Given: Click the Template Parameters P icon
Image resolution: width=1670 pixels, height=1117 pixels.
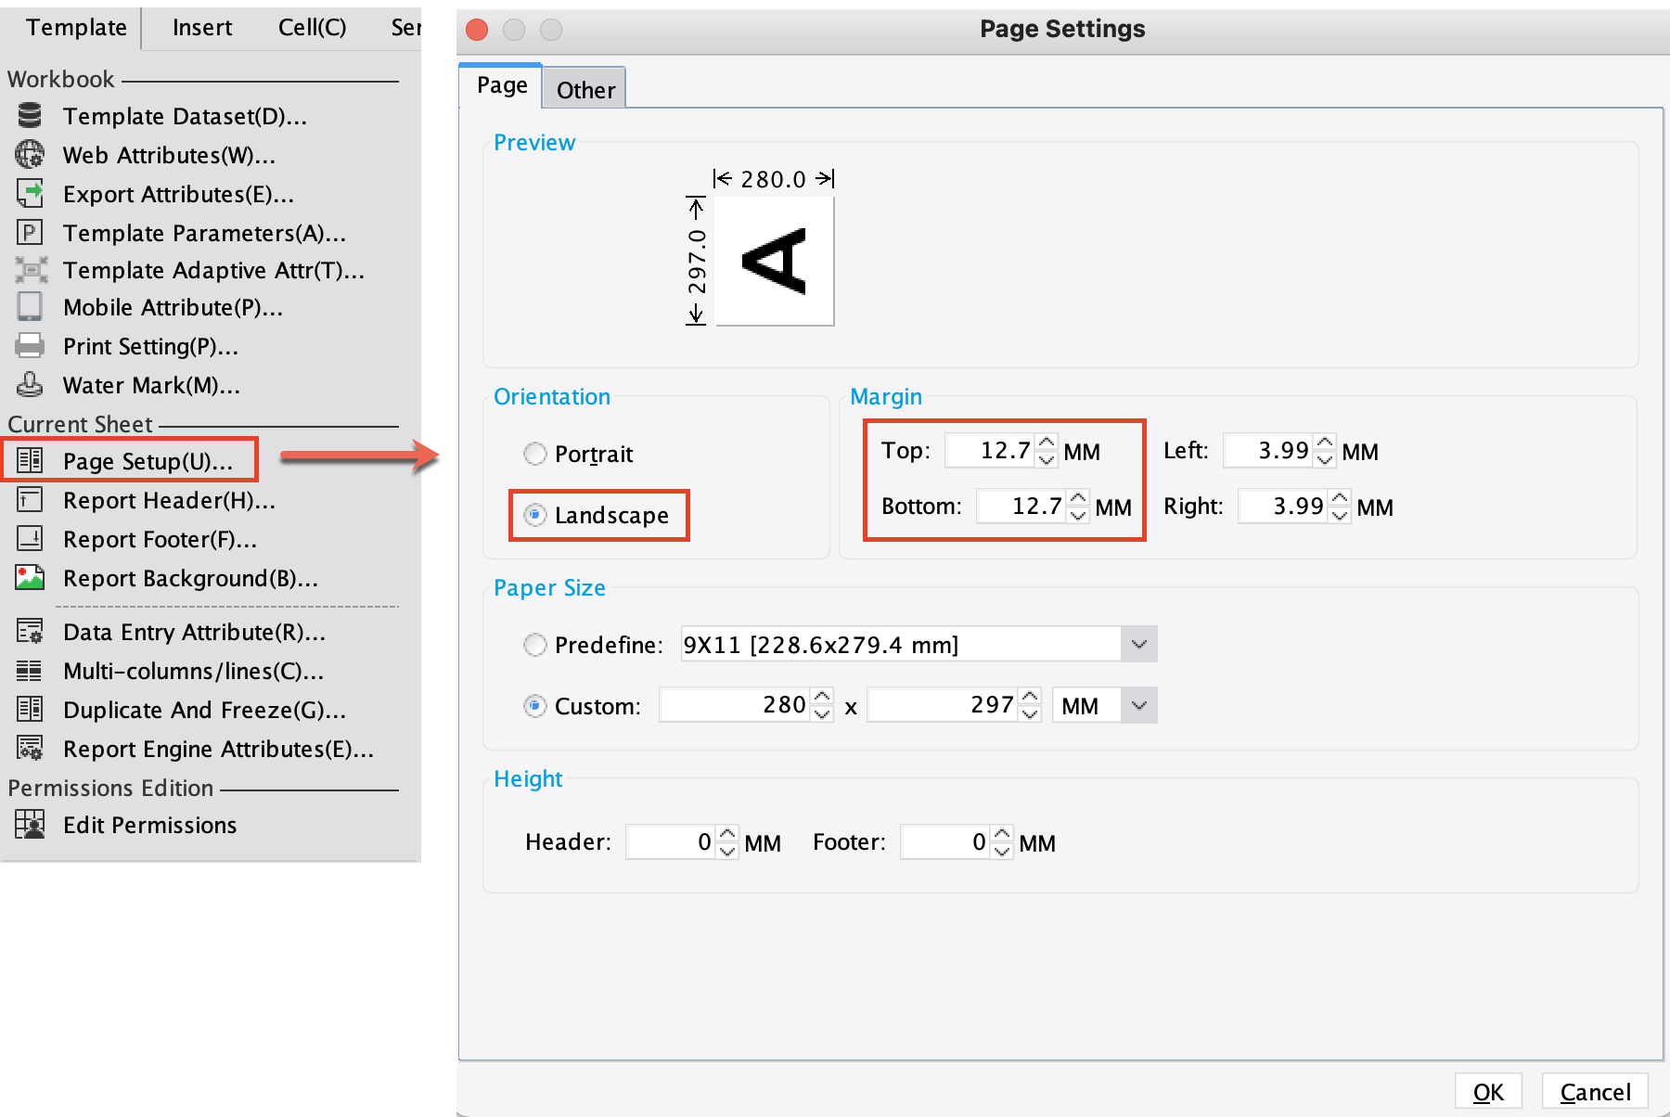Looking at the screenshot, I should click(30, 232).
